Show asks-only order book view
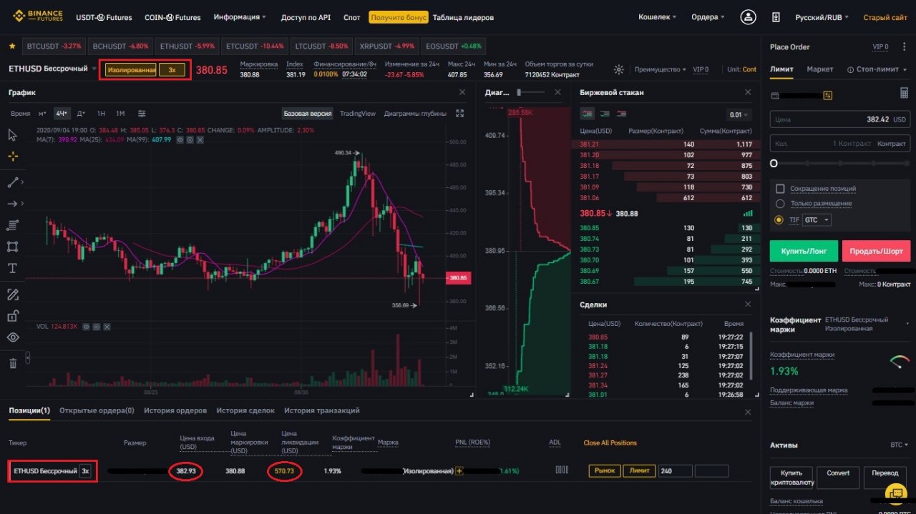The image size is (916, 514). 622,114
